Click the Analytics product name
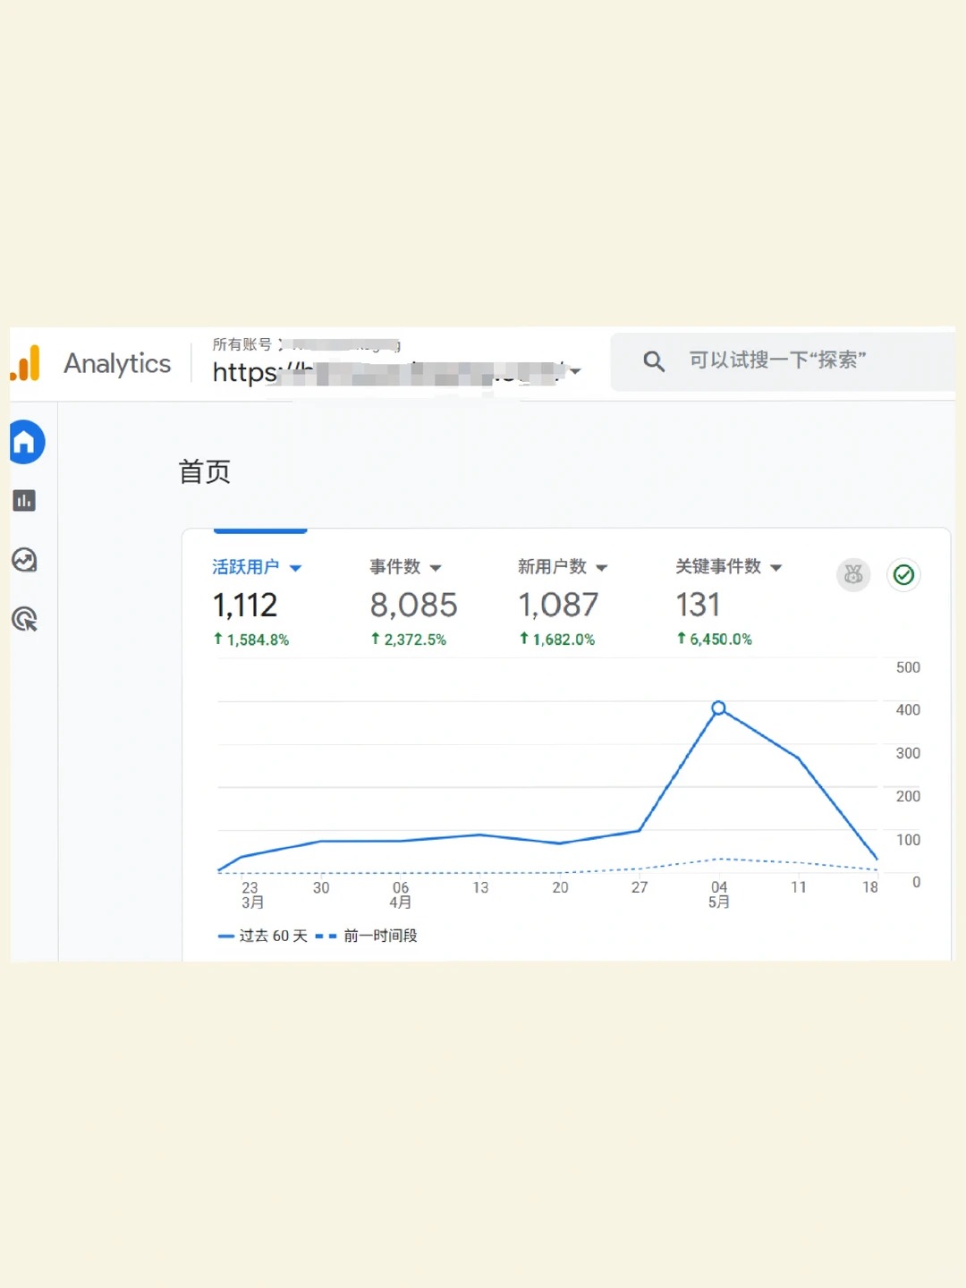This screenshot has width=966, height=1288. click(117, 363)
